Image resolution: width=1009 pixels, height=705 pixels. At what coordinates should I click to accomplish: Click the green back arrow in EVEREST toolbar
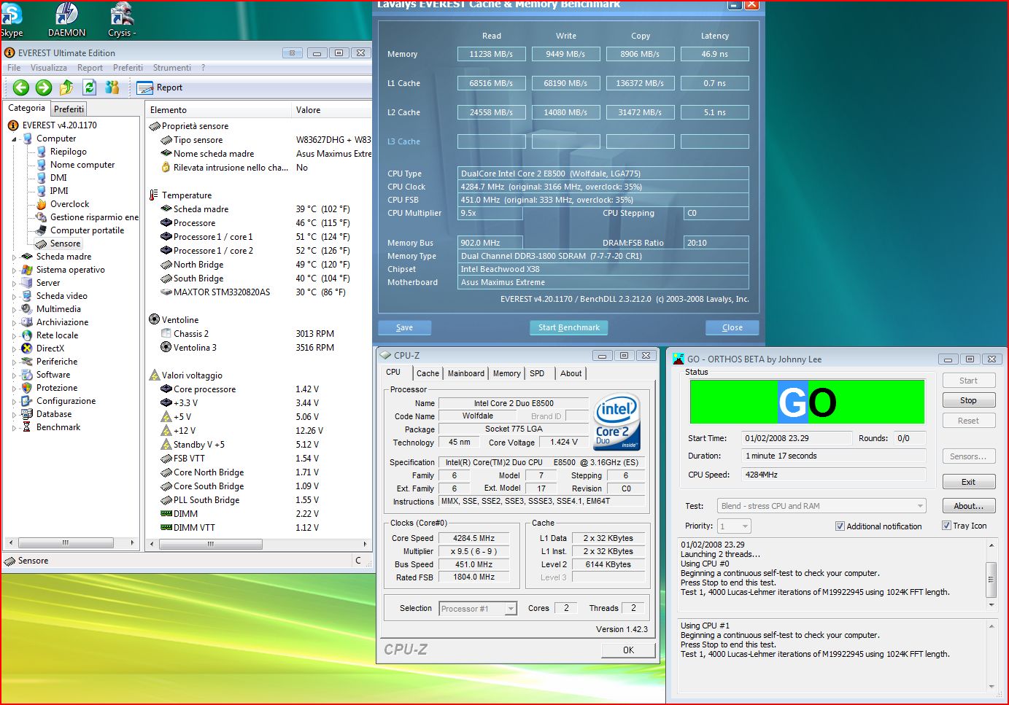pyautogui.click(x=21, y=87)
